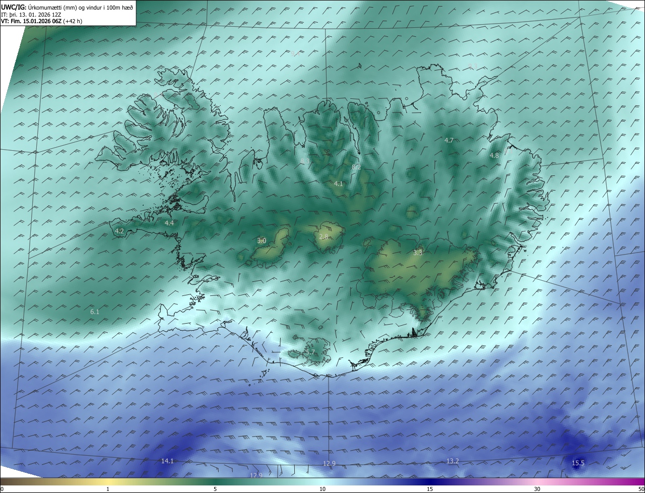645x493 pixels.
Task: Click the 50 tick on the color scale
Action: pos(641,489)
